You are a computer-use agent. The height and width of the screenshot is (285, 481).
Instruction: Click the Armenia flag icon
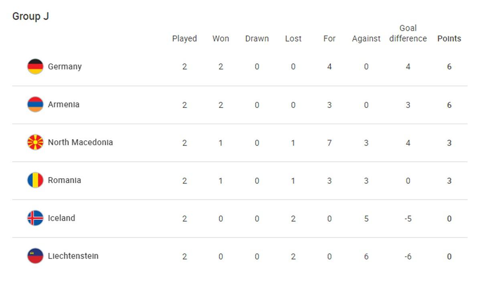pos(35,105)
